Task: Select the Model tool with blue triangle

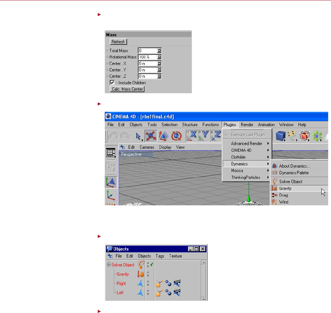Action: [x=111, y=182]
